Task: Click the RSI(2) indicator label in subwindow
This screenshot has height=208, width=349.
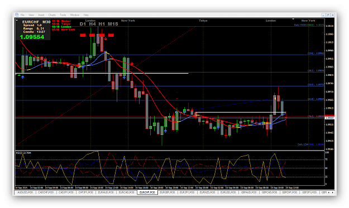Action: coord(23,153)
